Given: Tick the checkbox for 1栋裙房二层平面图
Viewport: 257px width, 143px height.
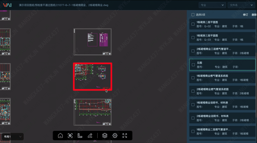Looking at the screenshot, I should point(193,24).
